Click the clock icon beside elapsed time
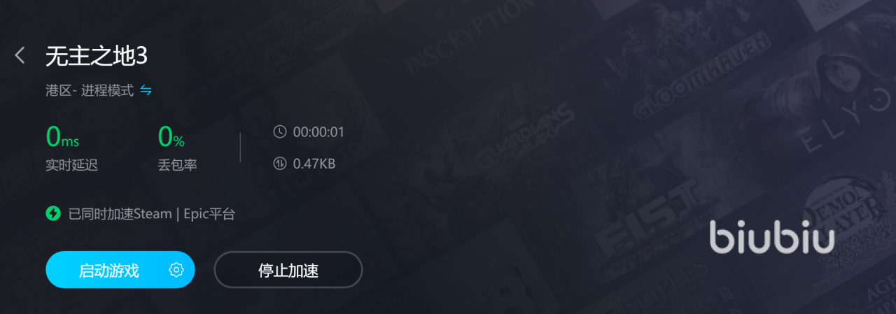The image size is (896, 314). pos(280,131)
